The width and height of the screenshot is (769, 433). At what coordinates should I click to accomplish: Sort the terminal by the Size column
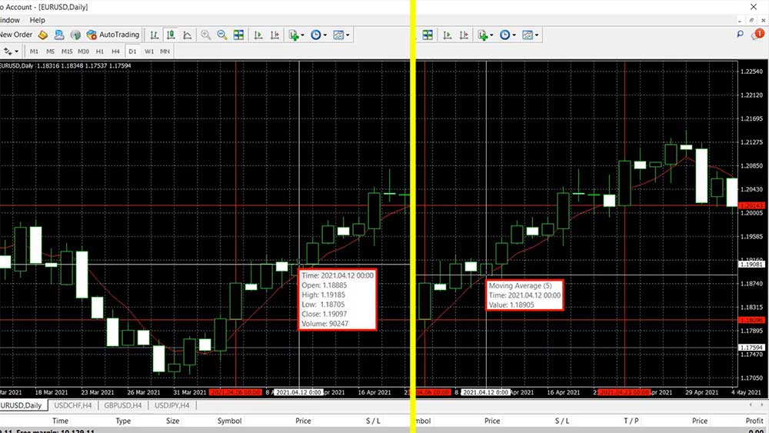tap(172, 421)
